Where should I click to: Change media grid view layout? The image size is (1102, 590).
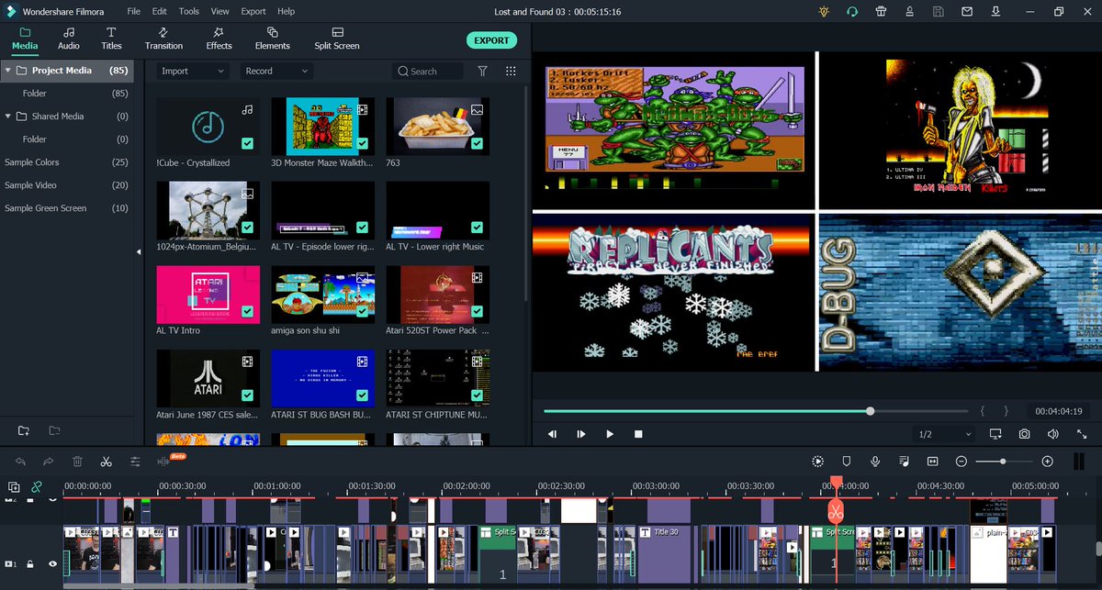point(511,71)
